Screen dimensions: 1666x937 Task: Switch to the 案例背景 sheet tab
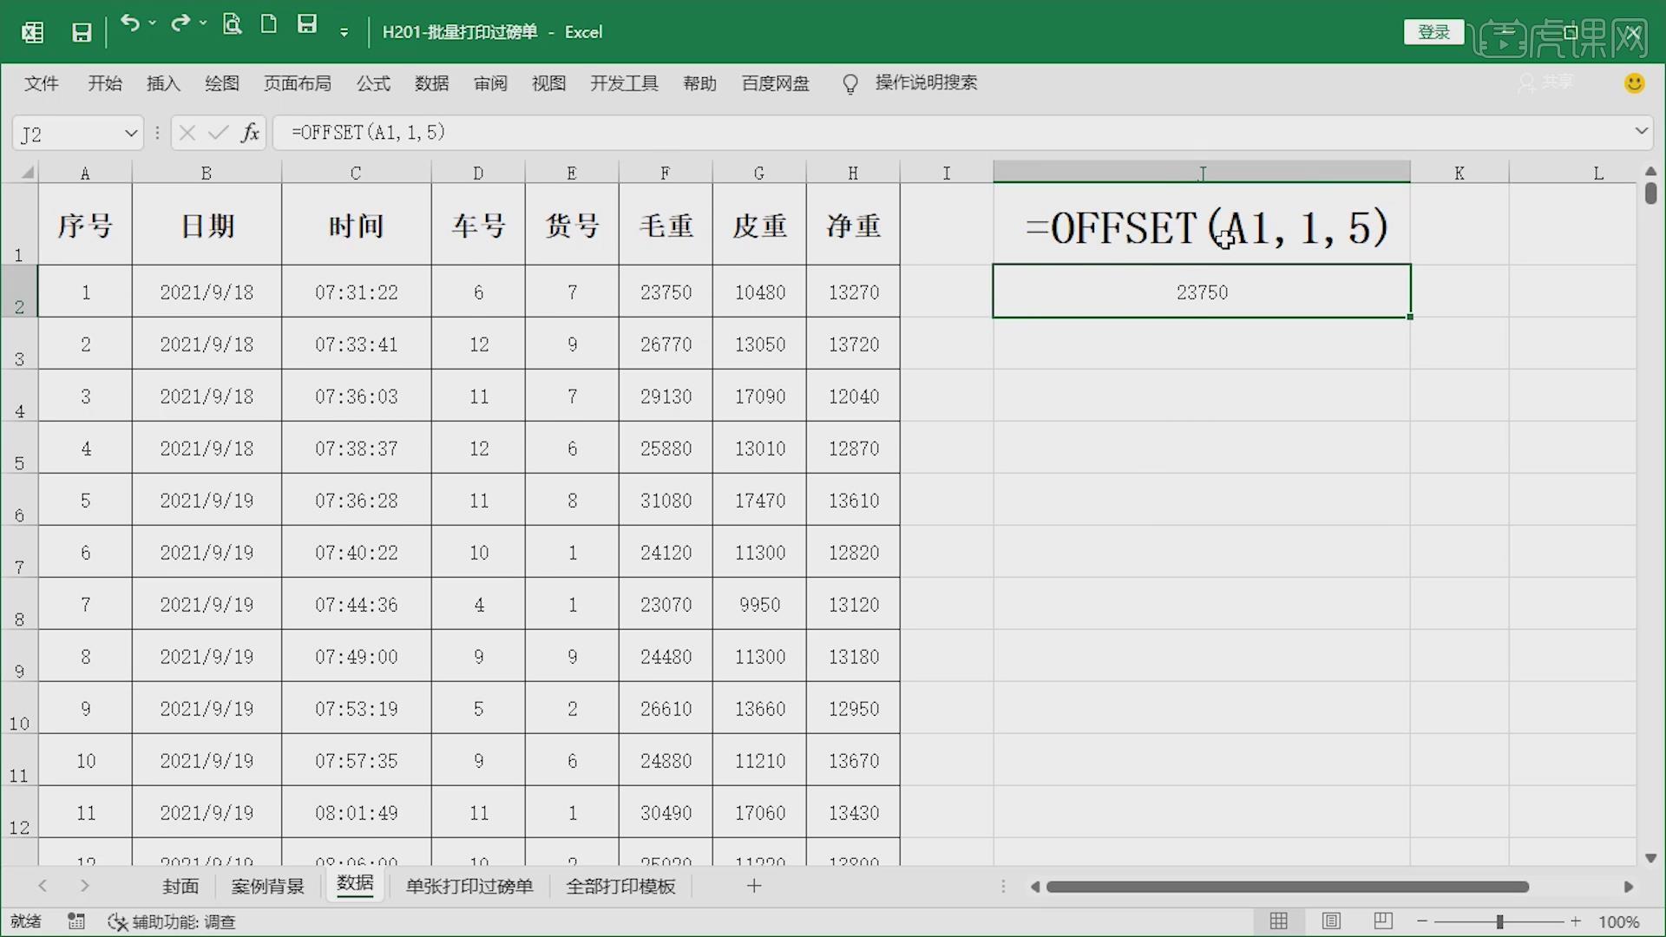(x=267, y=886)
